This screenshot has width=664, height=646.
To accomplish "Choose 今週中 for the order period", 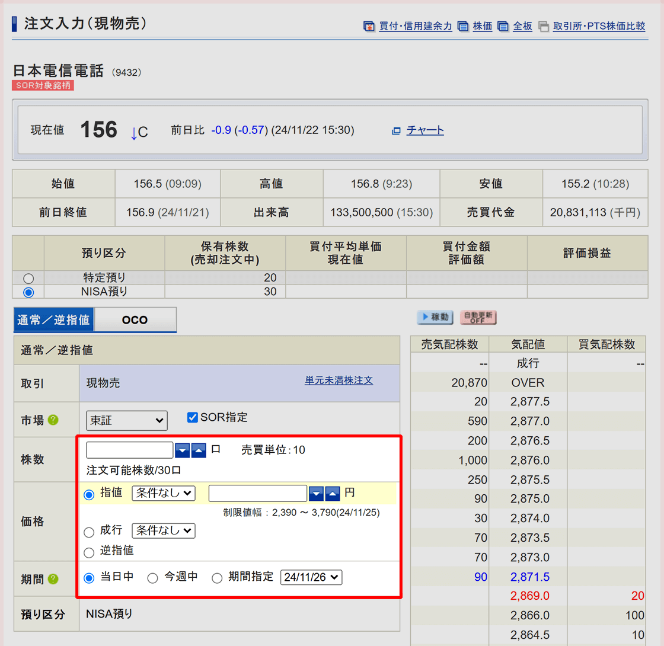I will click(x=152, y=578).
